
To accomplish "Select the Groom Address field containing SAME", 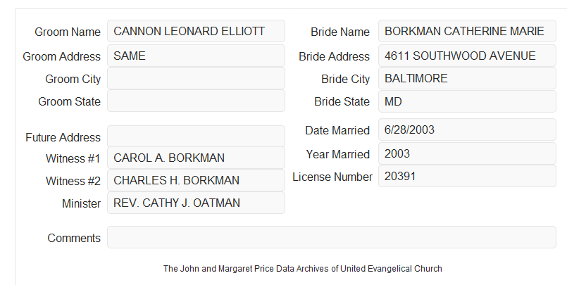I will pos(196,56).
